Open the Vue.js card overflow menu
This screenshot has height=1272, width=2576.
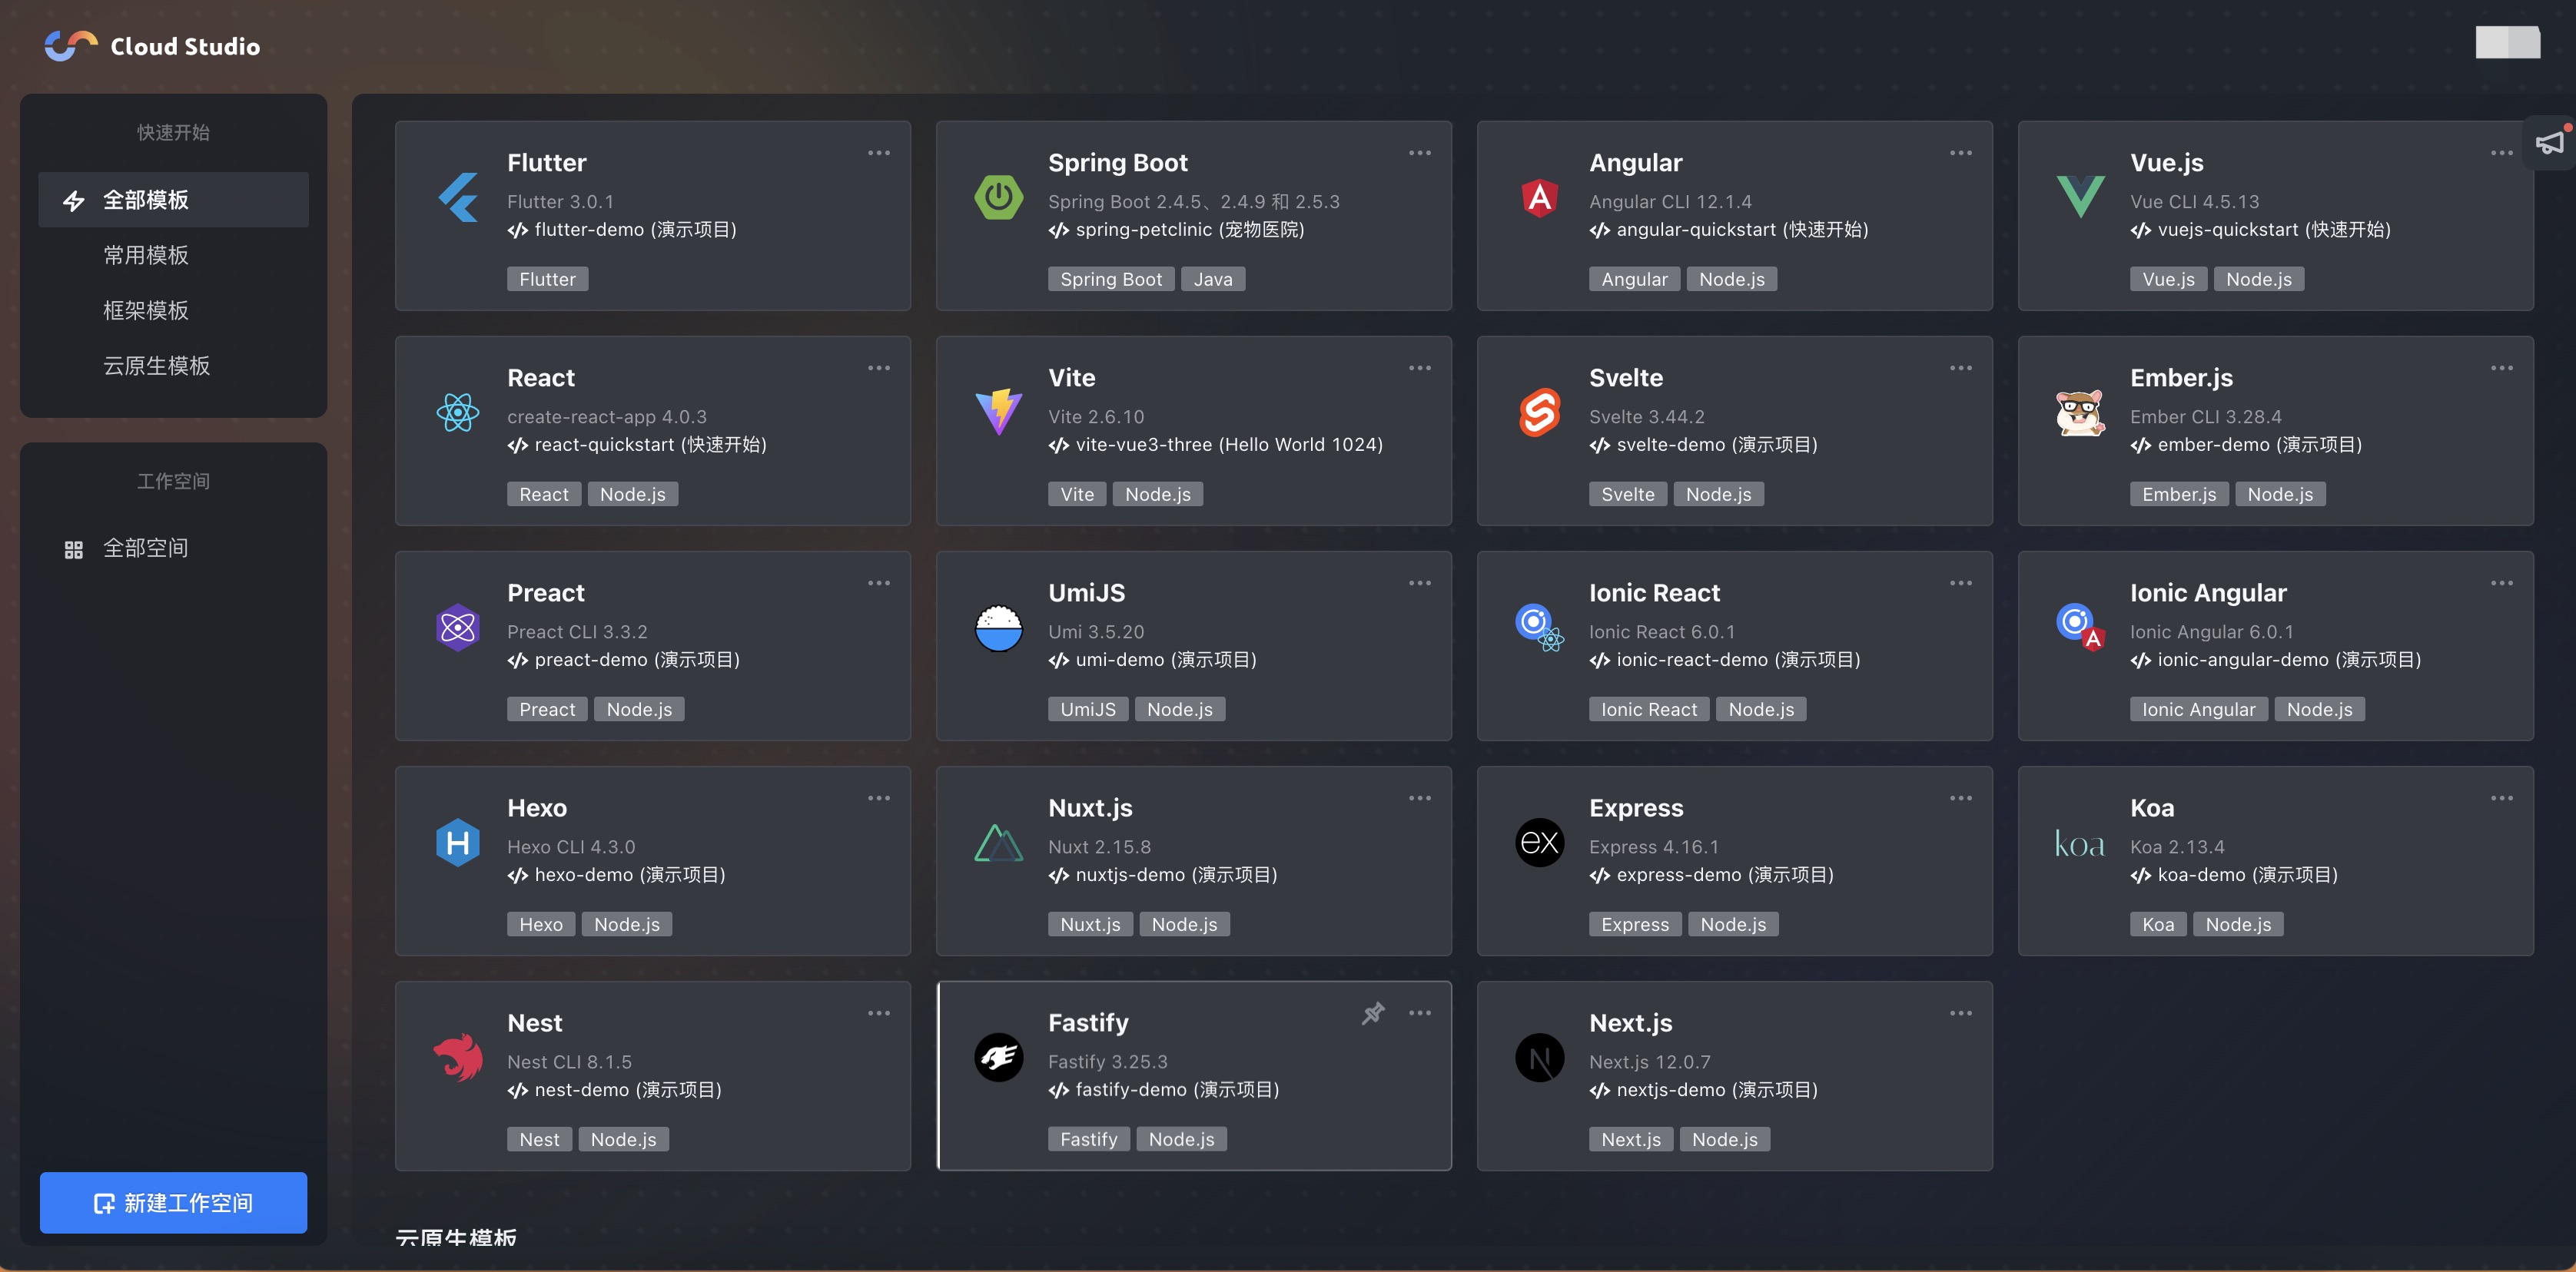pyautogui.click(x=2501, y=152)
